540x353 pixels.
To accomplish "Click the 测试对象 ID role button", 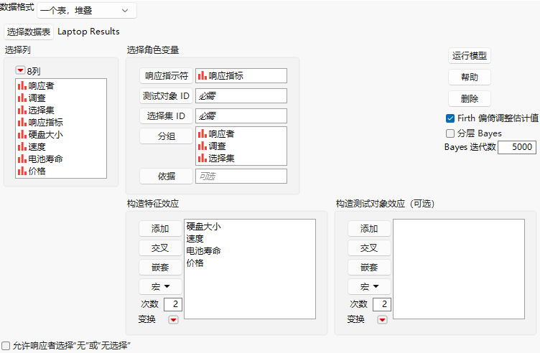I will click(167, 96).
